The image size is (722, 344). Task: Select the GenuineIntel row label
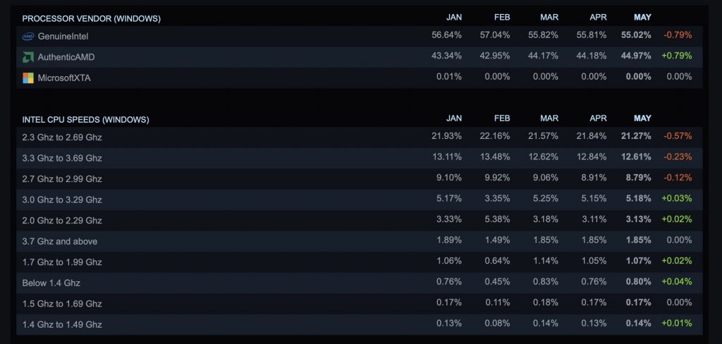[x=63, y=36]
